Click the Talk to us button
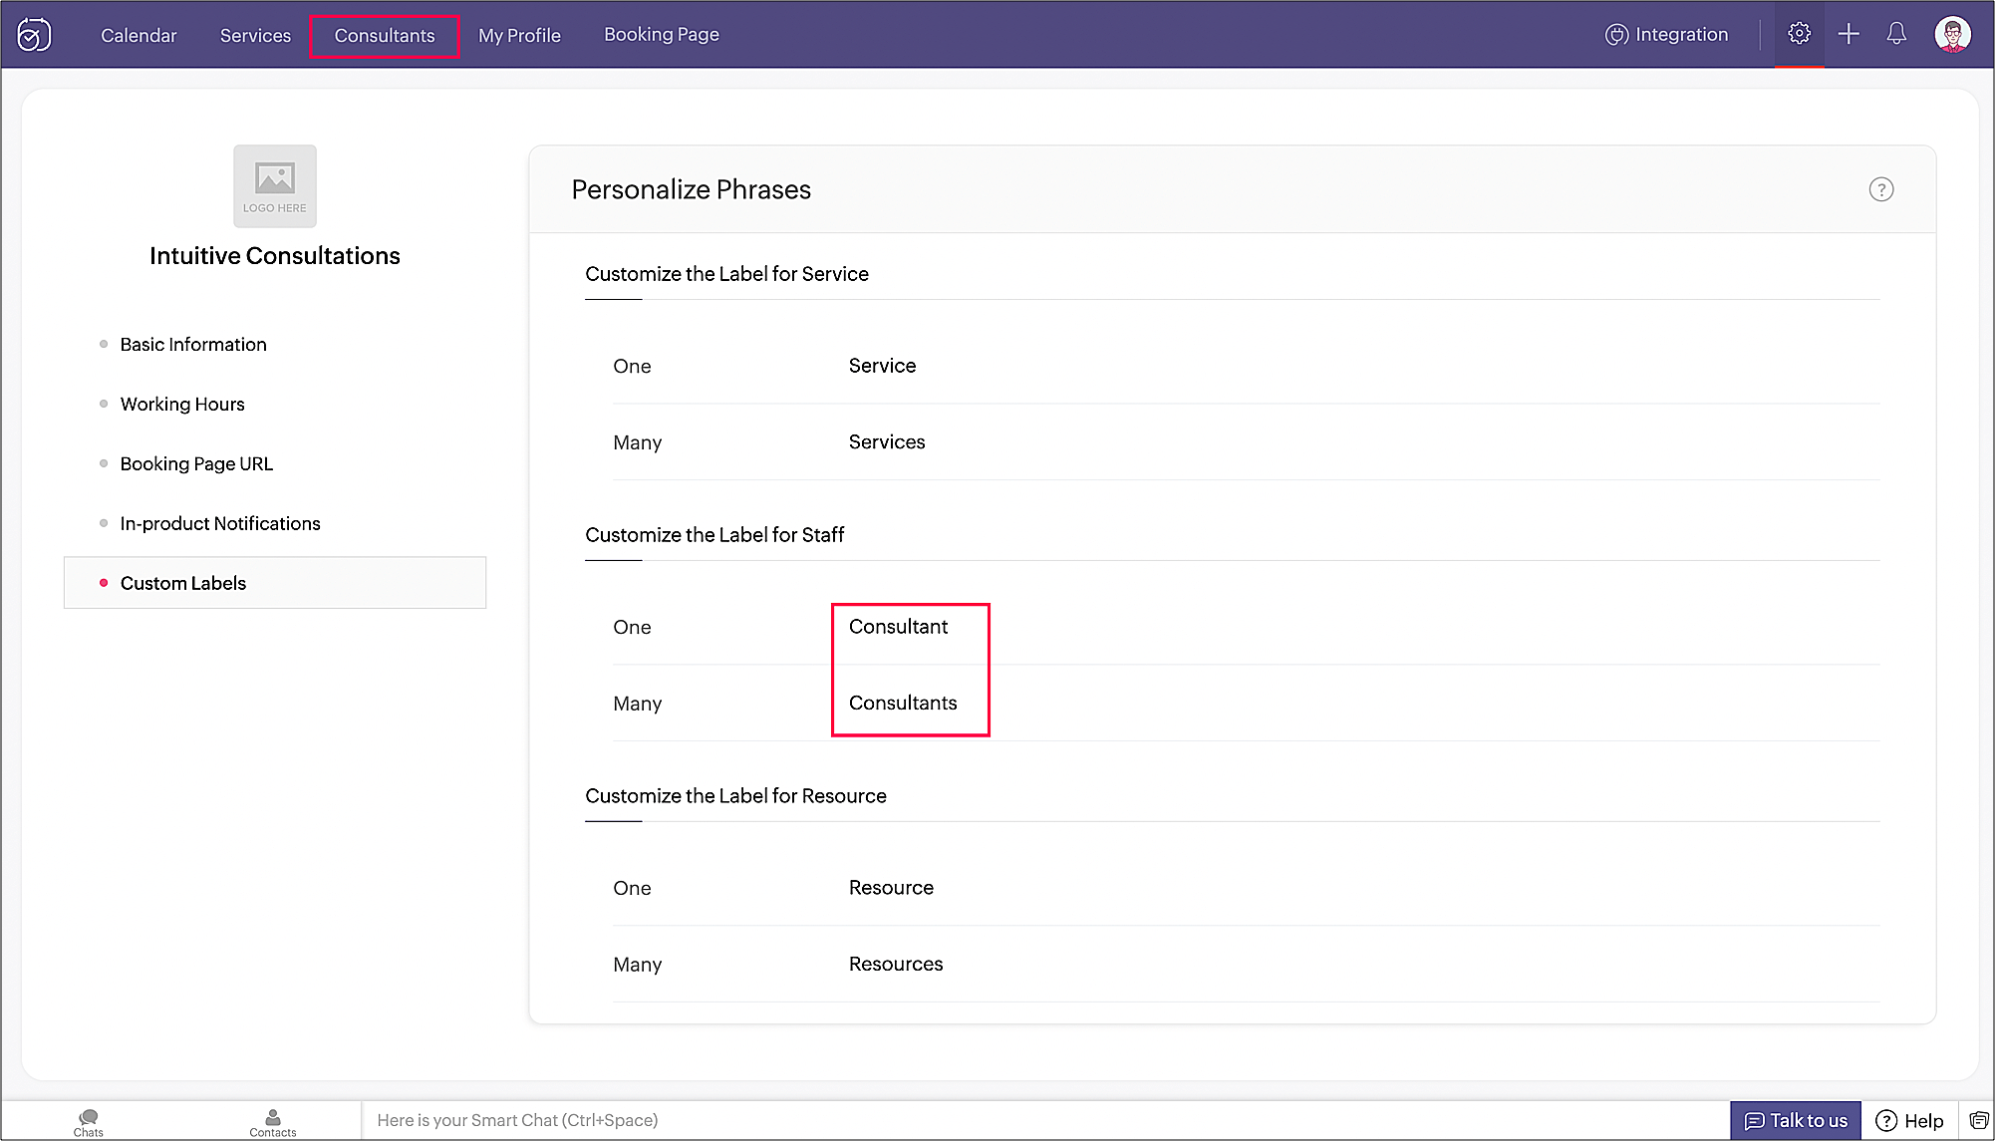The width and height of the screenshot is (1995, 1141). pos(1796,1120)
